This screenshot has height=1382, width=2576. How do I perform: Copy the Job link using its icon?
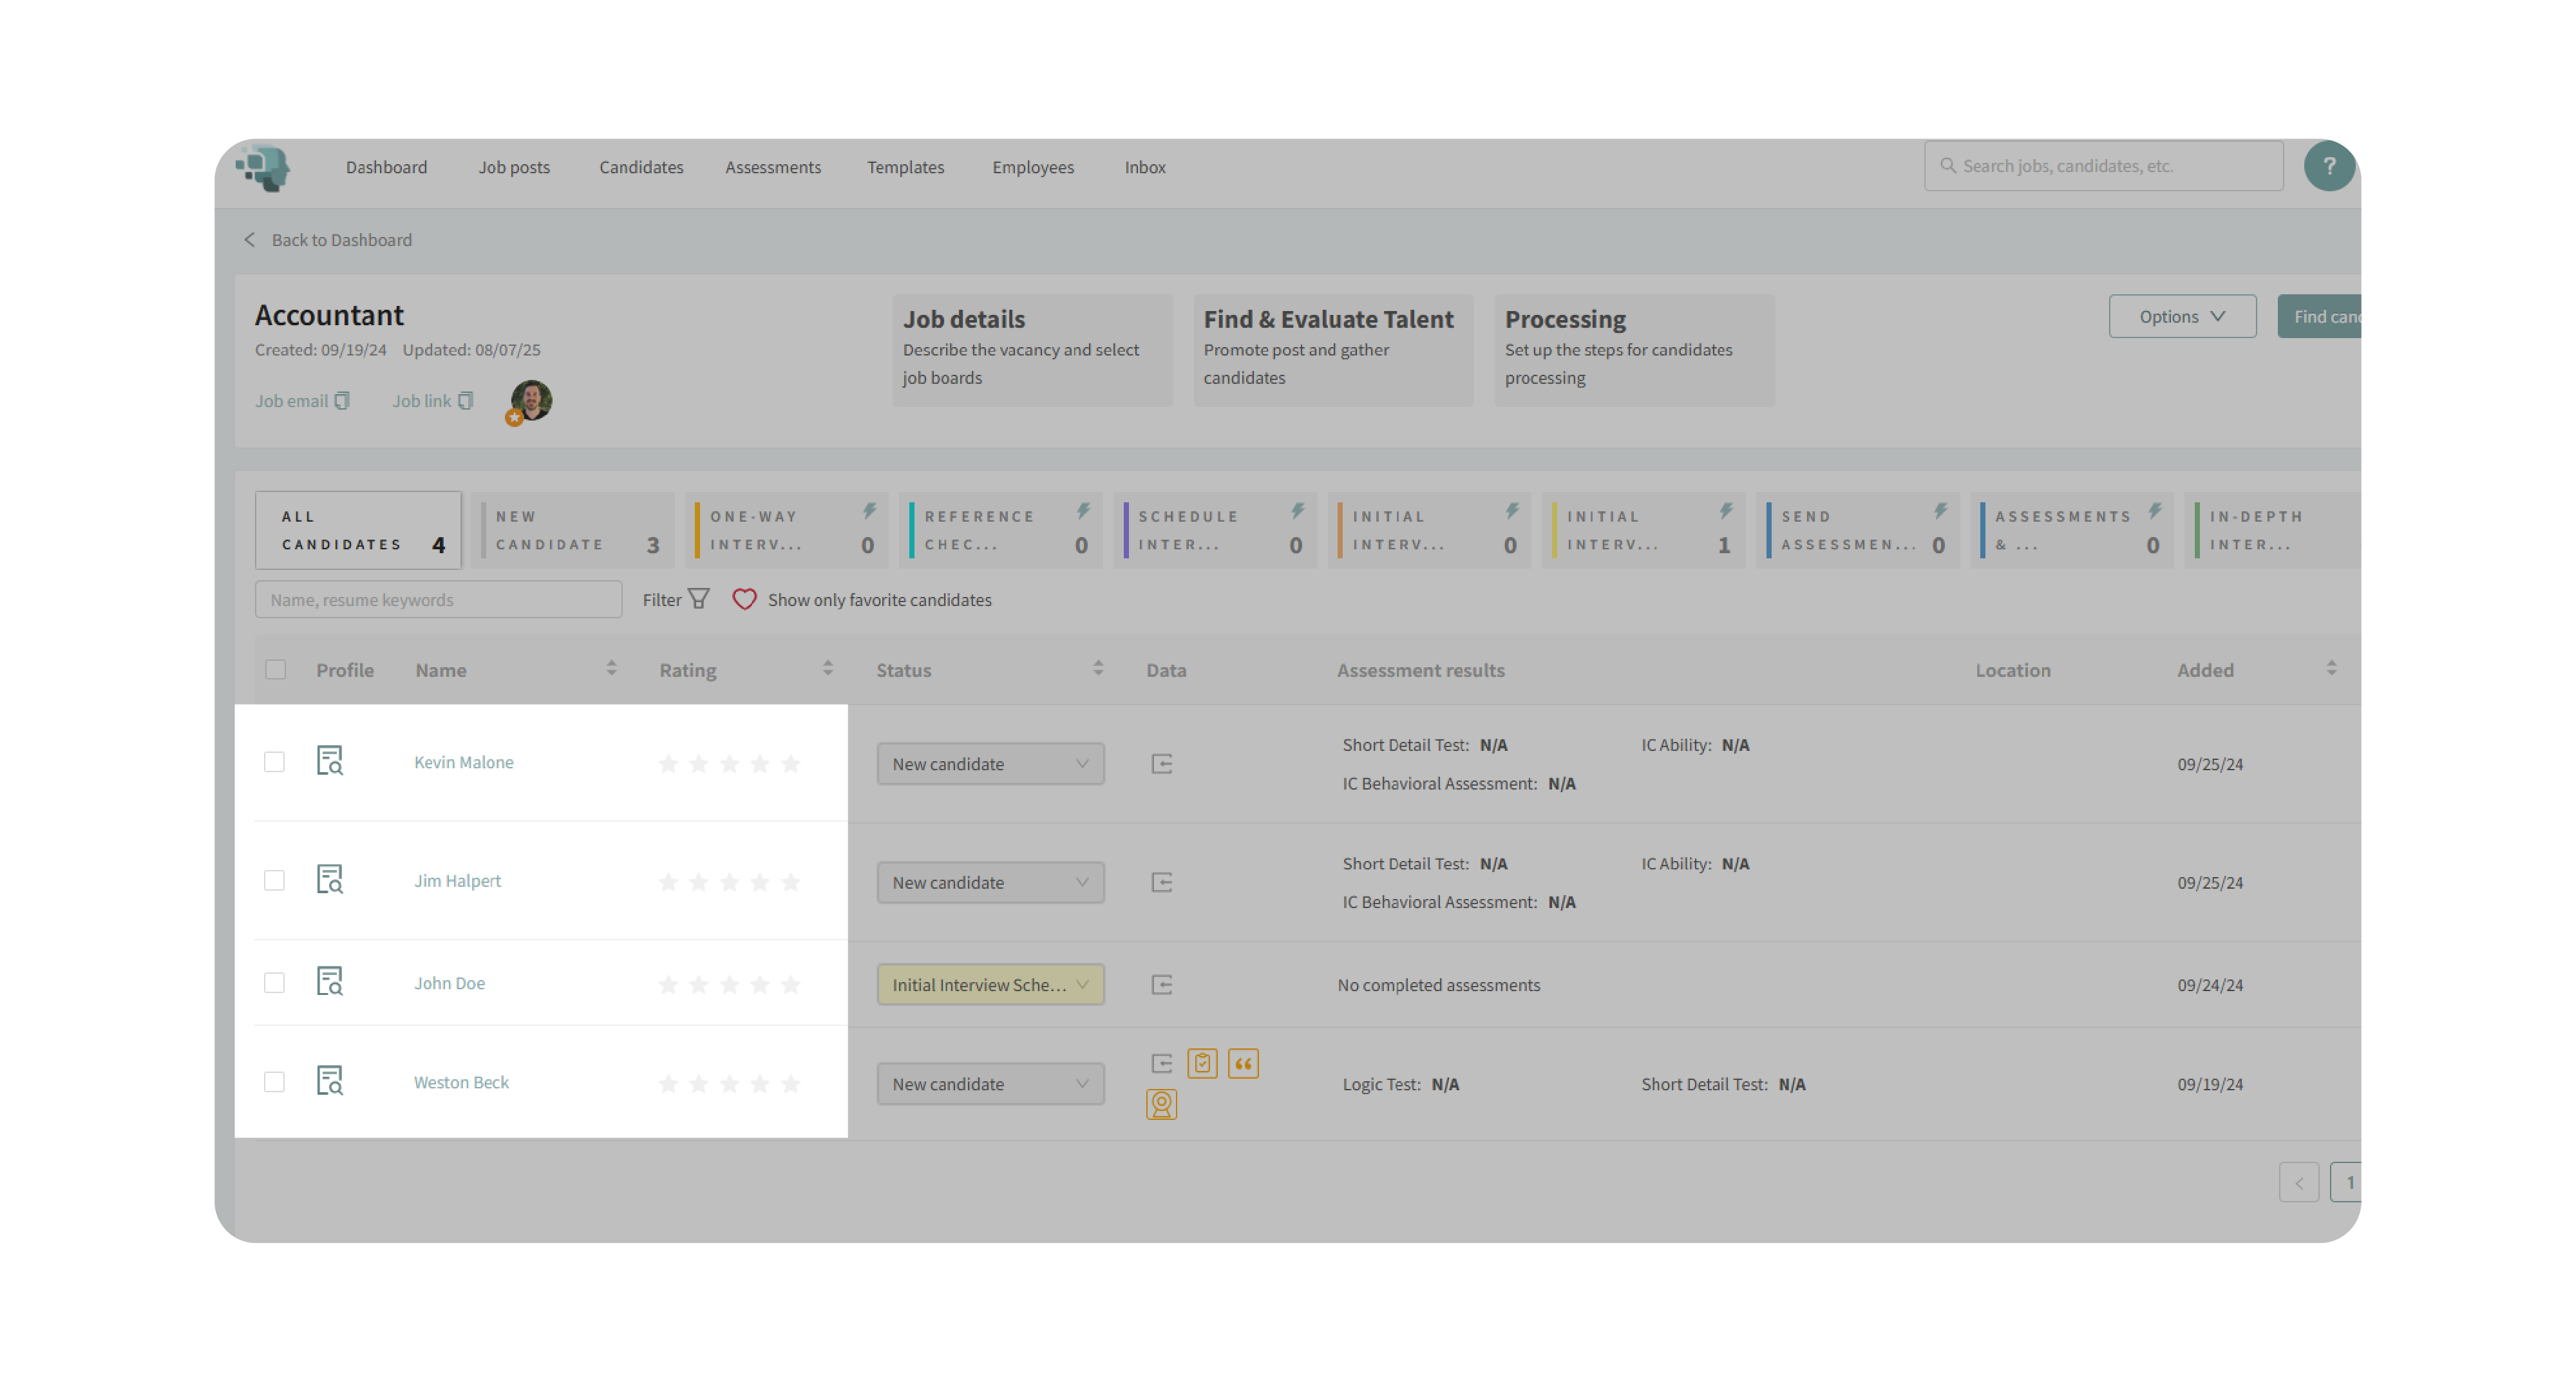(465, 401)
